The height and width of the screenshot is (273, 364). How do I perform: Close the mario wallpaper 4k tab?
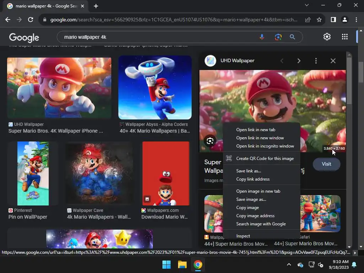[x=82, y=6]
